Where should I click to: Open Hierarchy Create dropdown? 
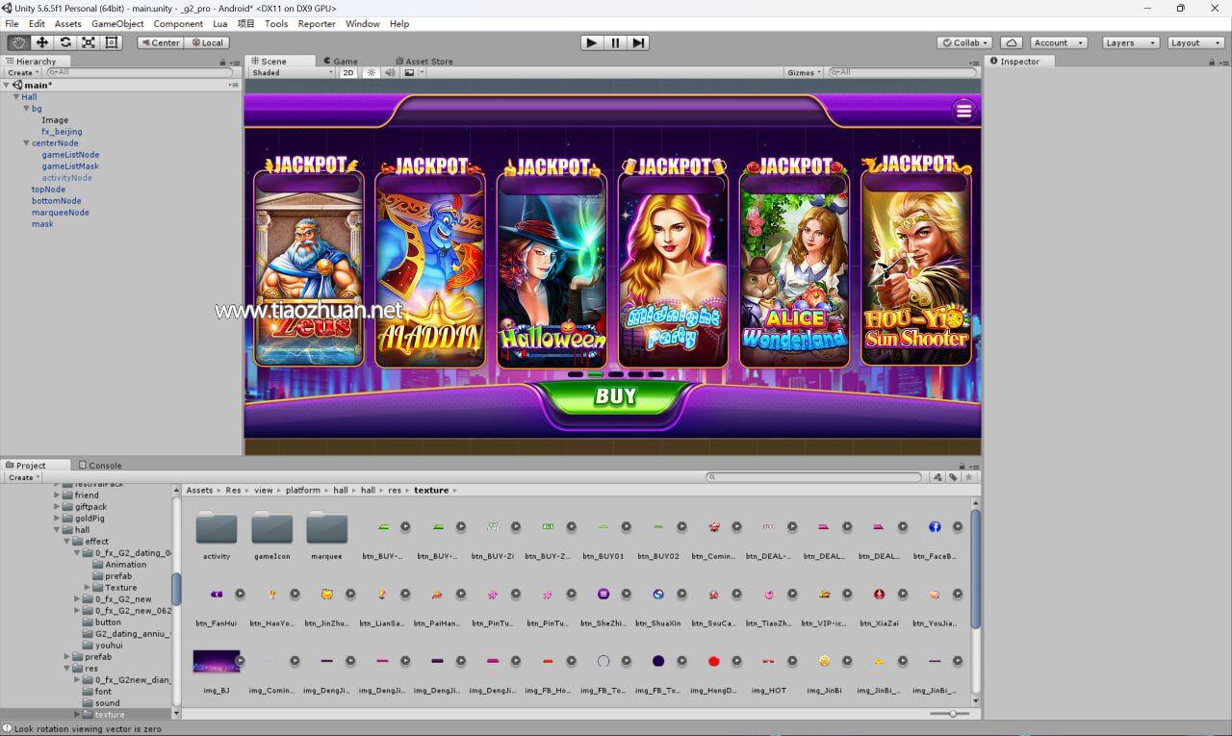23,72
